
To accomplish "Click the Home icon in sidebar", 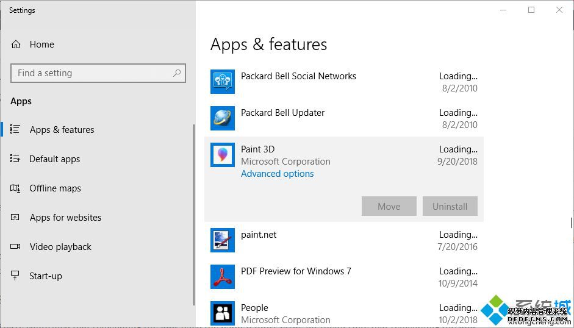I will (16, 45).
